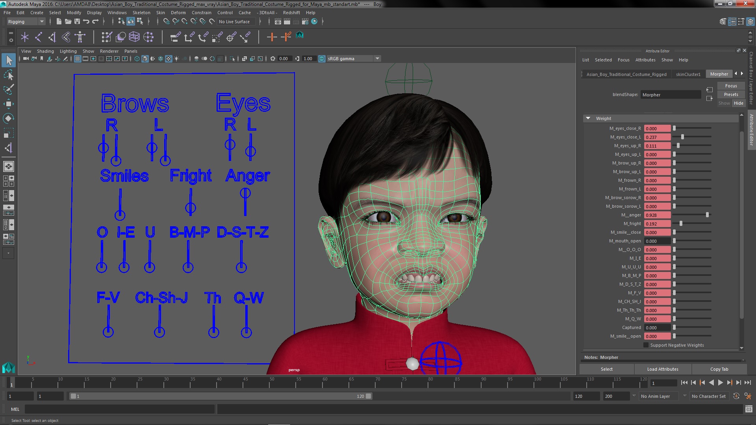This screenshot has width=756, height=425.
Task: Click the Quick Rig humanoid shelf icon
Action: pyautogui.click(x=80, y=37)
